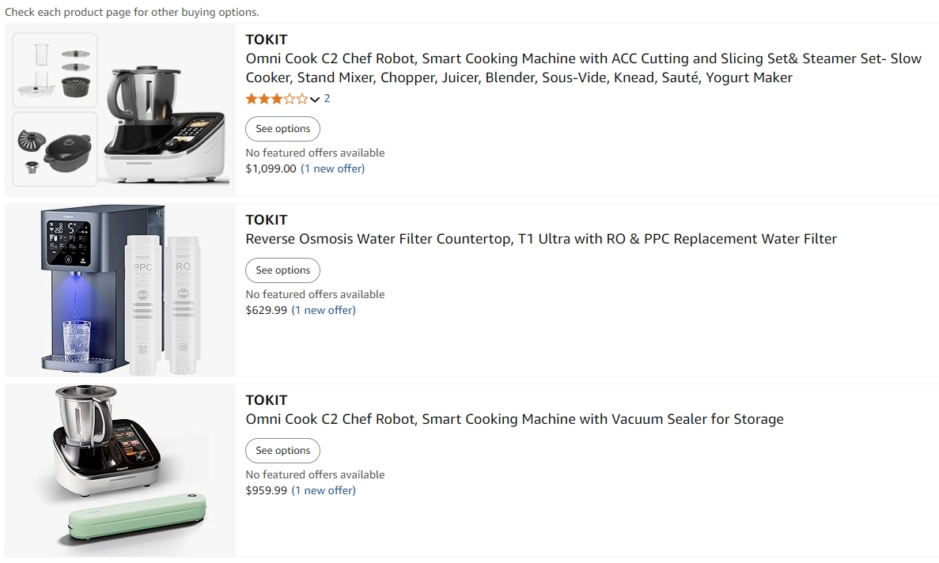
Task: Click the star rating icons of first product
Action: (x=277, y=99)
